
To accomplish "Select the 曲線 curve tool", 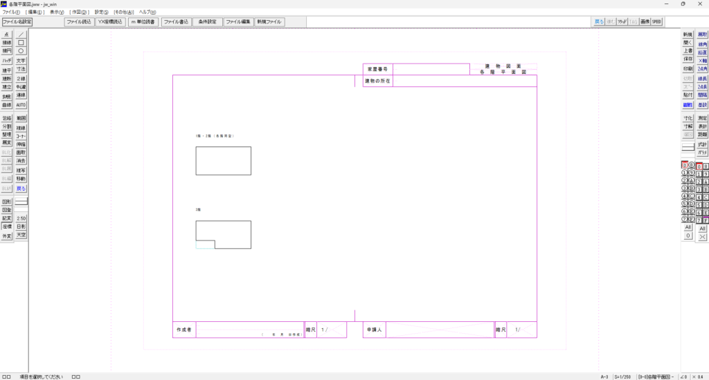I will (6, 105).
